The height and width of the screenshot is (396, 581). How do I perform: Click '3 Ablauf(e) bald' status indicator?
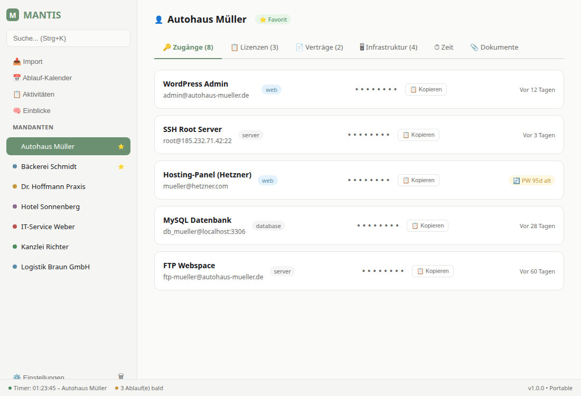[139, 388]
